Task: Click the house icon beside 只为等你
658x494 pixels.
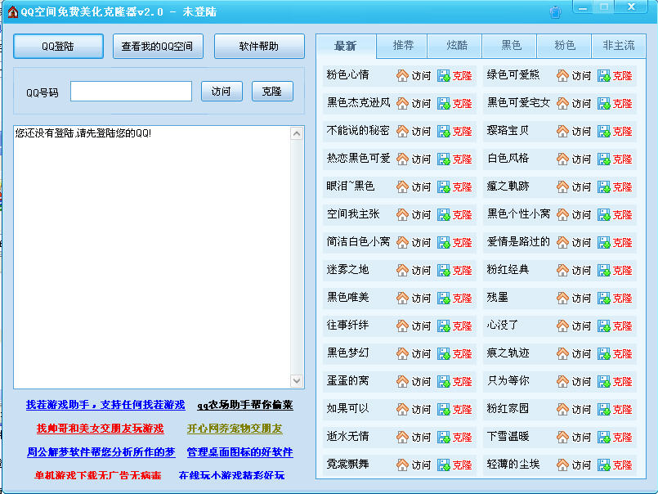Action: (562, 381)
